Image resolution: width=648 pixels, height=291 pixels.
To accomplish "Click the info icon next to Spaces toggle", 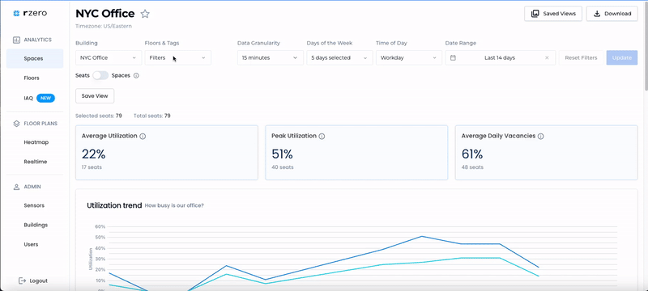I will click(136, 75).
